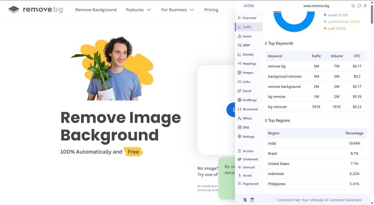Click the Indonesia region row
Image resolution: width=374 pixels, height=205 pixels.
316,174
